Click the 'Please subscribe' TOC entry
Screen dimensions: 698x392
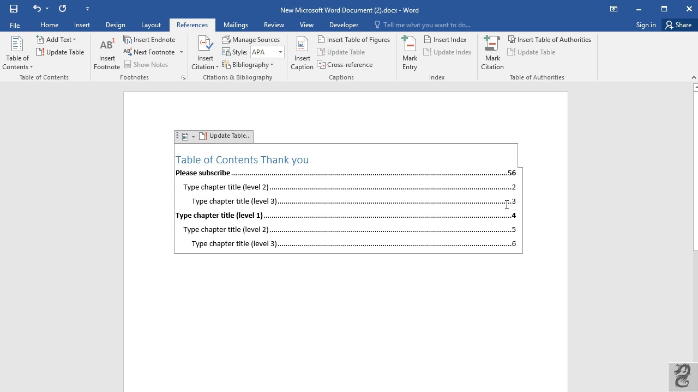(203, 173)
